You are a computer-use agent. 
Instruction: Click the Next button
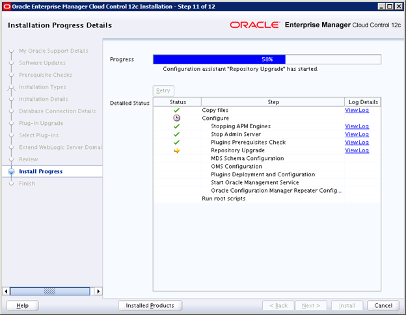pos(311,306)
